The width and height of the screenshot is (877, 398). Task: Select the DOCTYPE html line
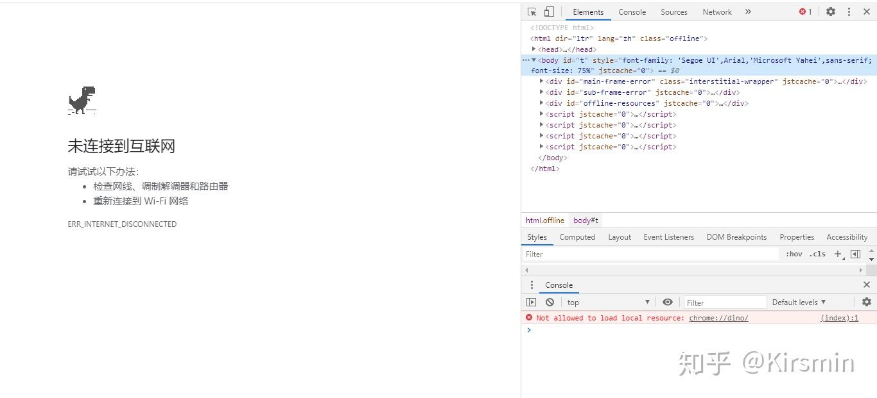tap(562, 28)
